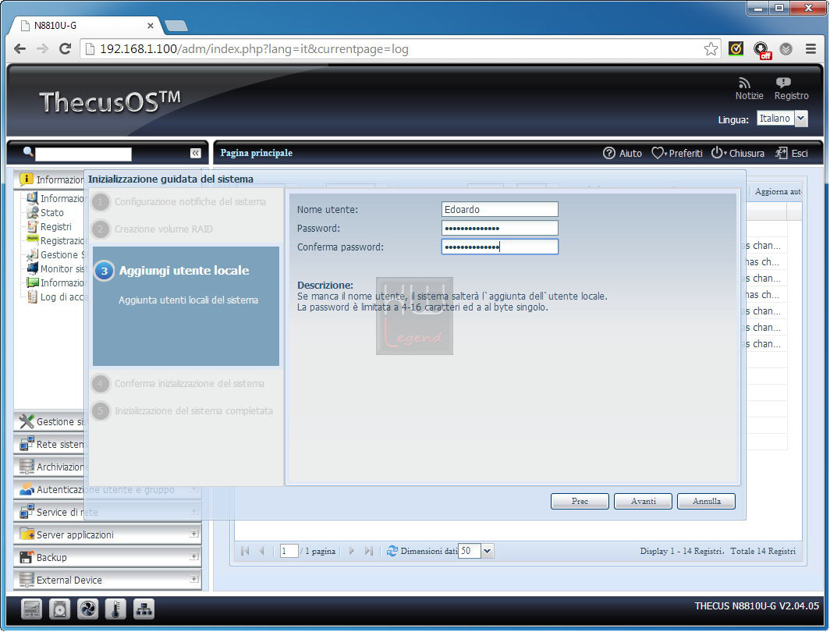Screen dimensions: 830x632
Task: Click the Nome utente input field
Action: 500,209
